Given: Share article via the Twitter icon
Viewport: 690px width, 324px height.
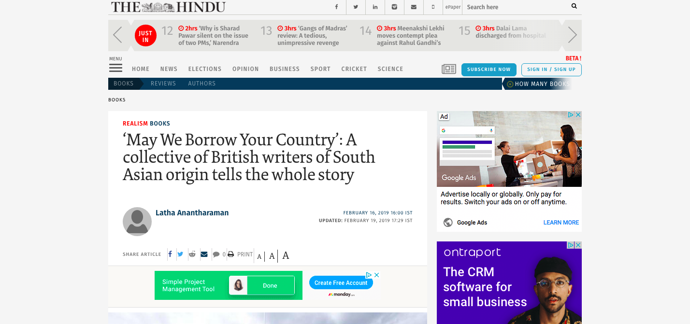Looking at the screenshot, I should [180, 254].
